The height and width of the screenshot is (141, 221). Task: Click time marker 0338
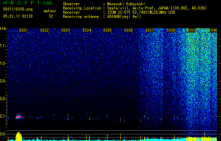171,30
